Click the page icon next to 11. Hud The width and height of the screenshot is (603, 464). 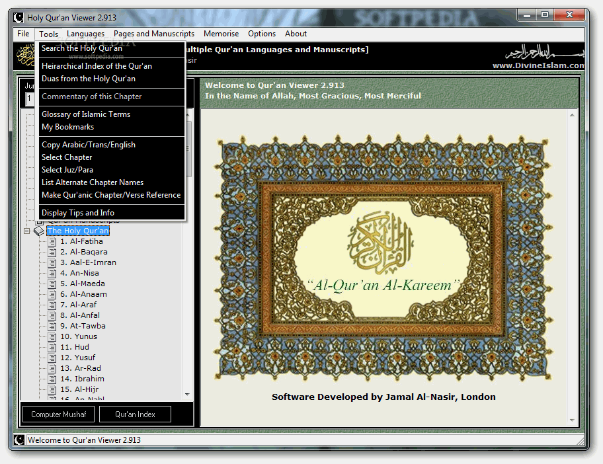(x=52, y=348)
